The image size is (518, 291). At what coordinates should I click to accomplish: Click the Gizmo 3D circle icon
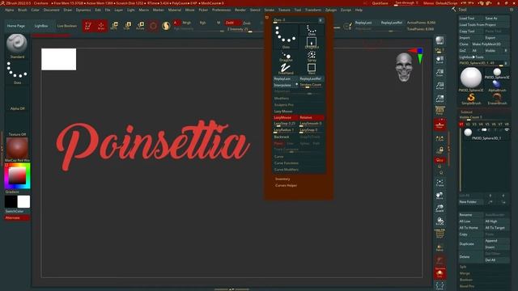coord(153,26)
